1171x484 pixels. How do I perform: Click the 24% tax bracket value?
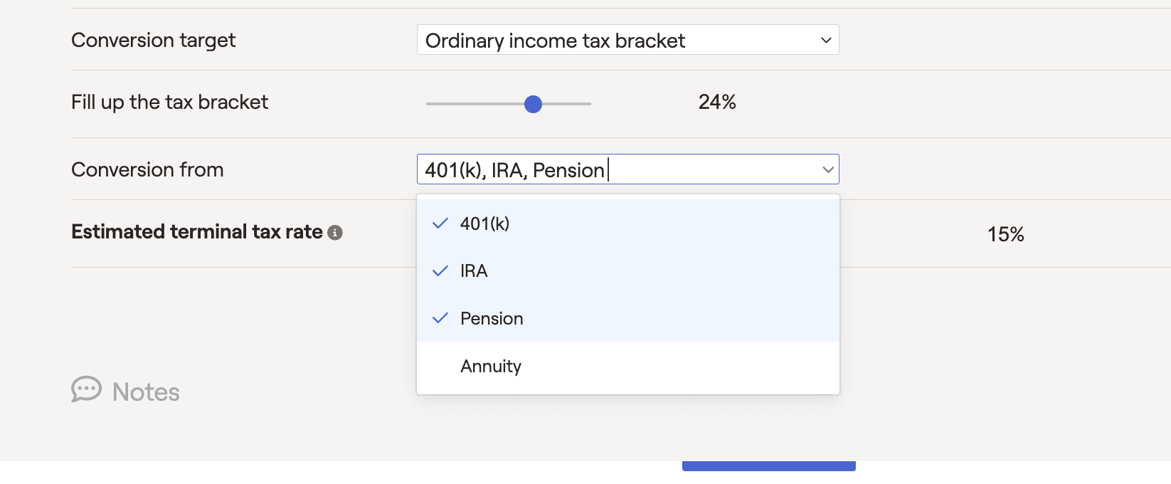(x=717, y=102)
